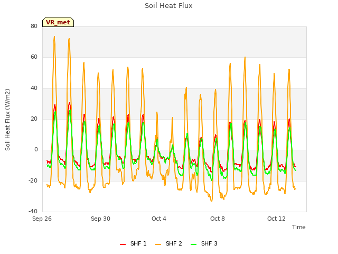Click the 20 y-axis tick label
The height and width of the screenshot is (254, 338).
tap(34, 119)
